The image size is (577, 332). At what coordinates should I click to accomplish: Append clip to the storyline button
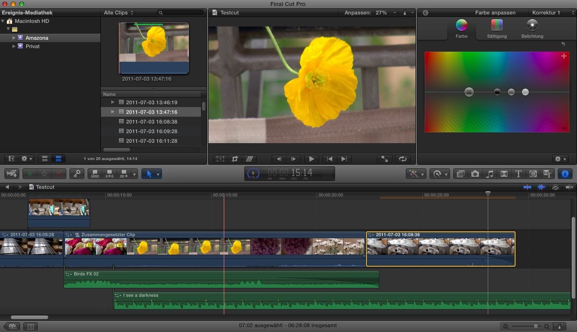pyautogui.click(x=124, y=174)
